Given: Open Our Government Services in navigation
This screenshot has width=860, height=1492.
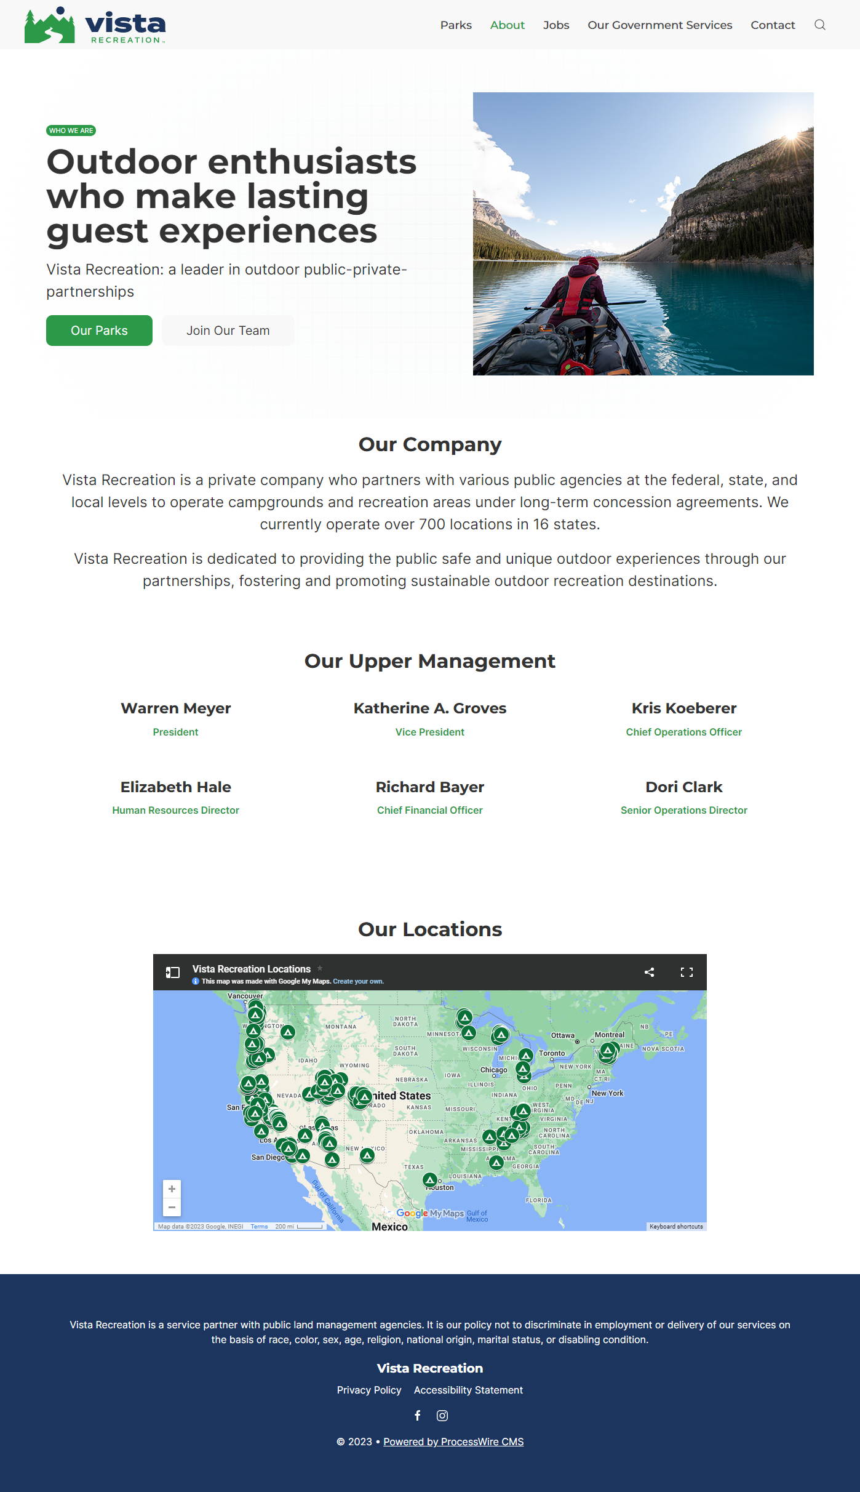Looking at the screenshot, I should coord(659,25).
